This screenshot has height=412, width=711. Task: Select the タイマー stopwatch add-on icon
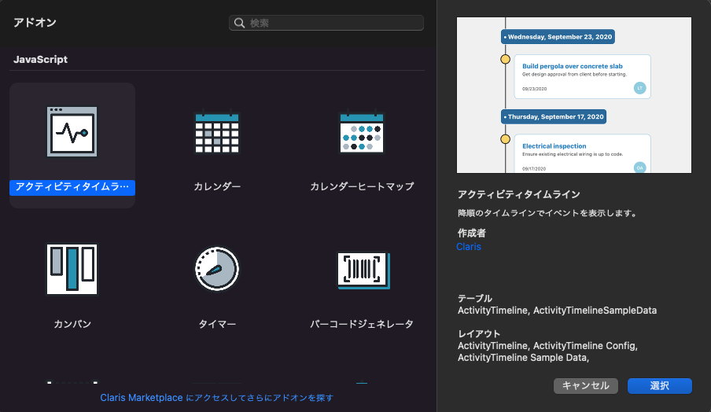217,270
